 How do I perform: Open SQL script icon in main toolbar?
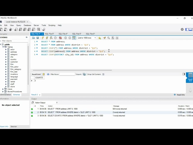point(5,30)
